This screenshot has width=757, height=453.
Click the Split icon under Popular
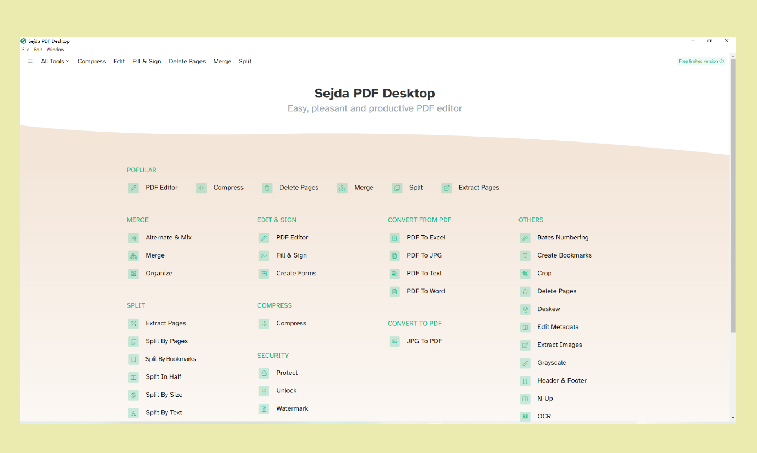point(397,188)
